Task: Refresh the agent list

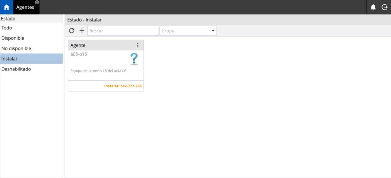Action: [x=71, y=30]
